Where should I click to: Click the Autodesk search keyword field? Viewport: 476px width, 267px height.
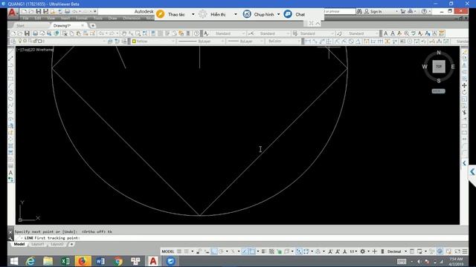(339, 11)
